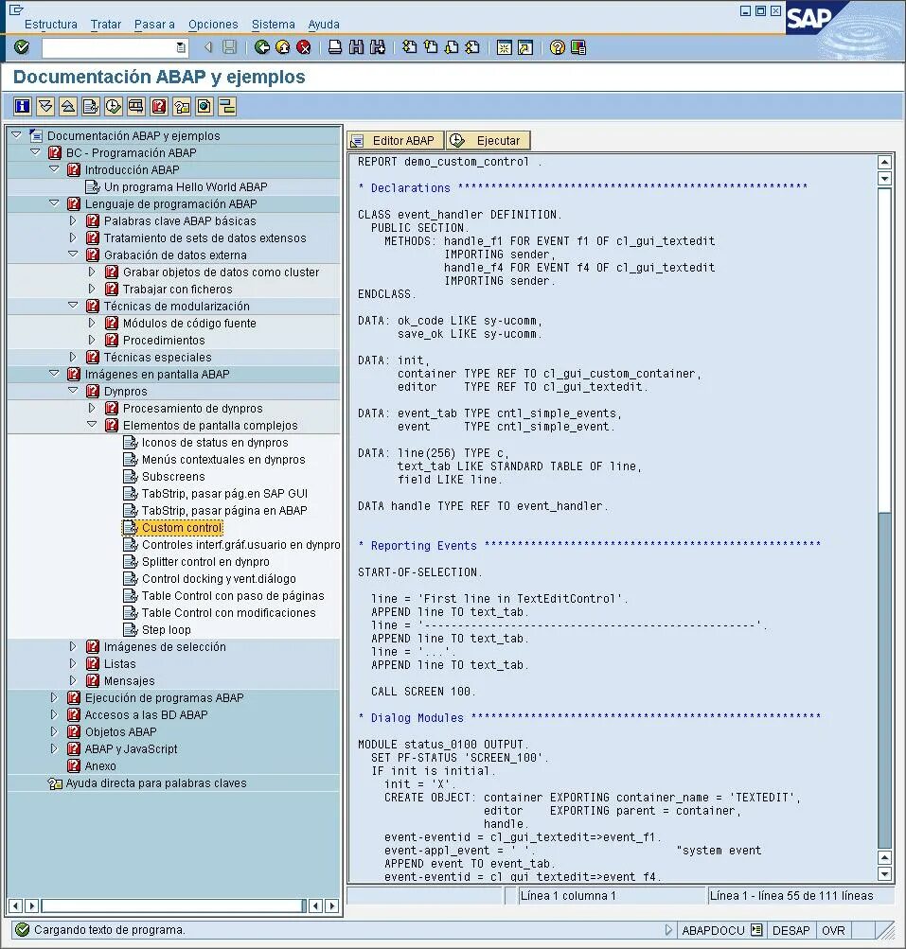Select Custom control tree entry
Screen dimensions: 906x949
[182, 528]
